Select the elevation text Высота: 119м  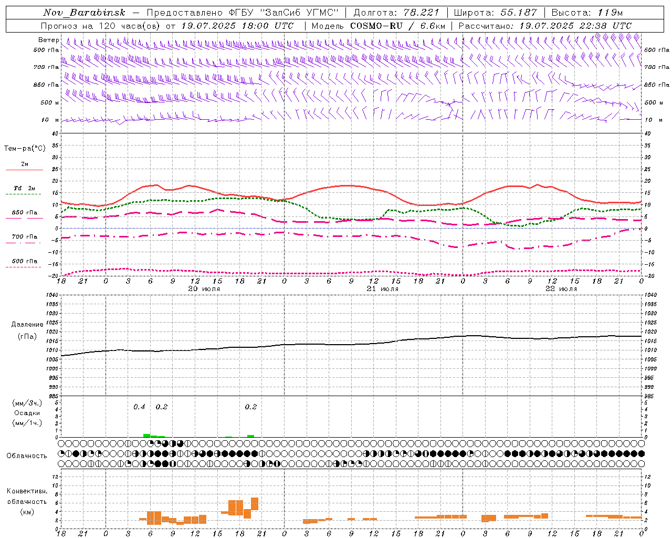pyautogui.click(x=587, y=13)
